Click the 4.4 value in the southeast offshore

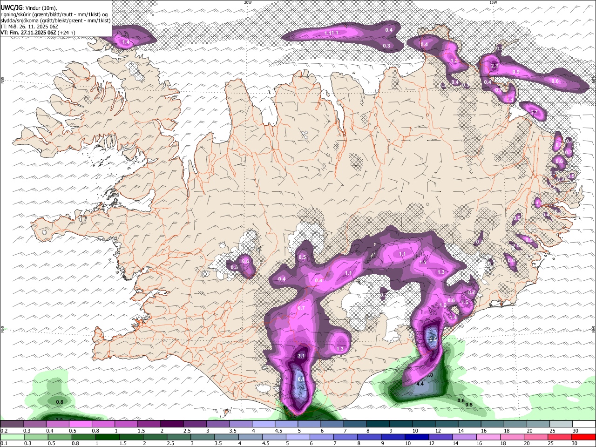tap(420, 384)
